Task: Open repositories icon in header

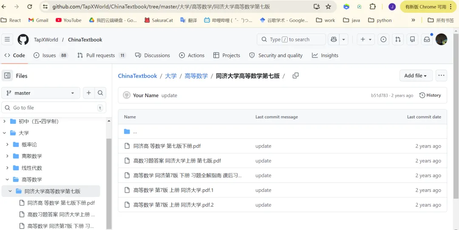Action: pyautogui.click(x=412, y=39)
